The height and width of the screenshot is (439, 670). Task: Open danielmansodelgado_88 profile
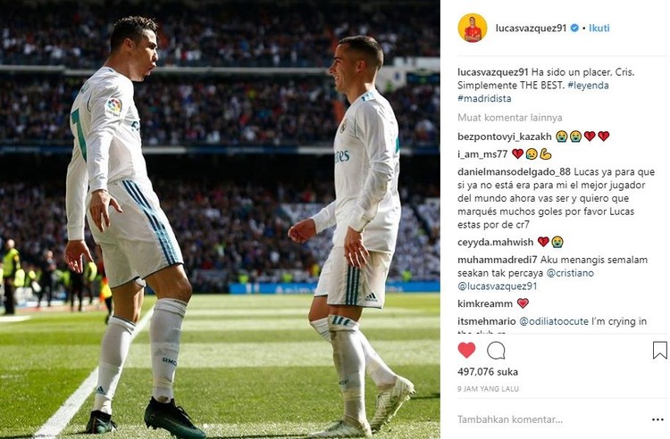[x=514, y=172]
